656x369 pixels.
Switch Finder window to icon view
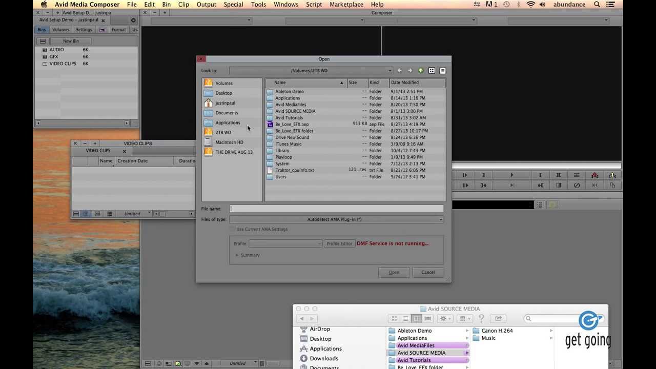394,319
